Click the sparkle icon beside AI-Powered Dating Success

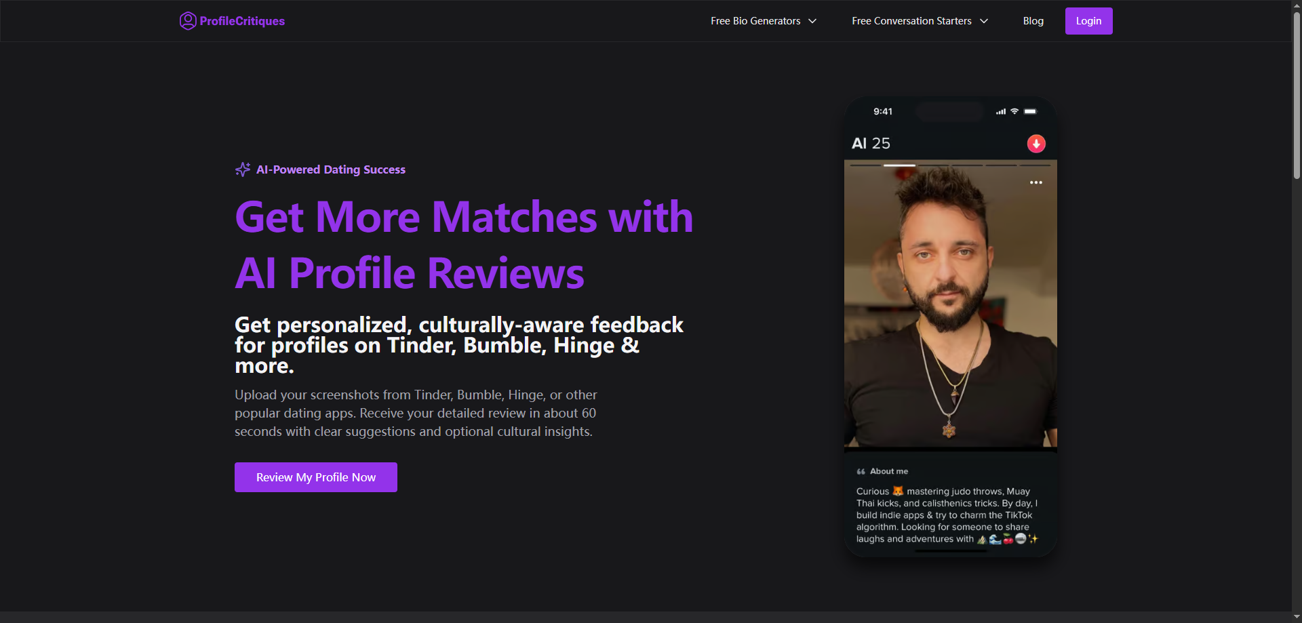coord(242,169)
